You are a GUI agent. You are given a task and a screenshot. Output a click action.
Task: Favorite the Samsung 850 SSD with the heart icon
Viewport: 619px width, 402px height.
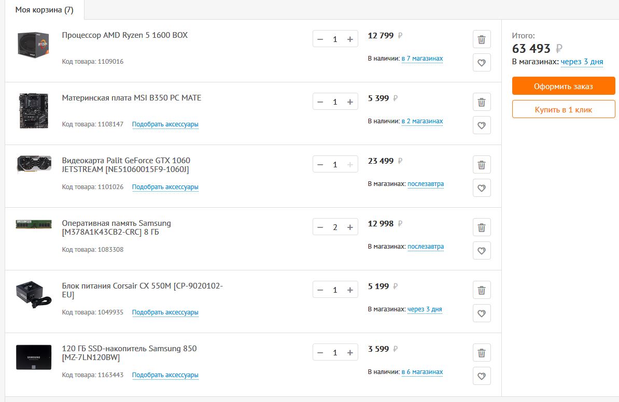click(482, 376)
